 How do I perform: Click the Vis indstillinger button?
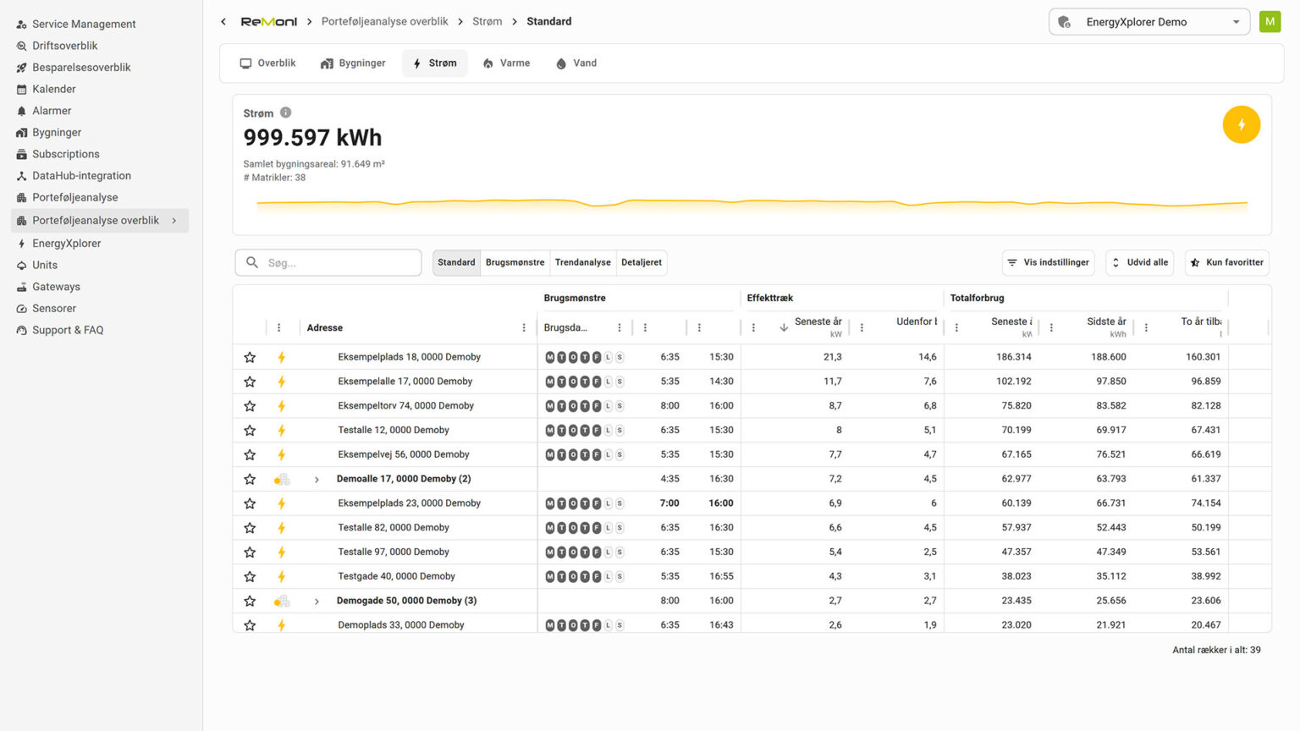[1048, 263]
